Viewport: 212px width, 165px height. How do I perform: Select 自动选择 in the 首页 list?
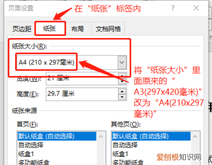57,145
